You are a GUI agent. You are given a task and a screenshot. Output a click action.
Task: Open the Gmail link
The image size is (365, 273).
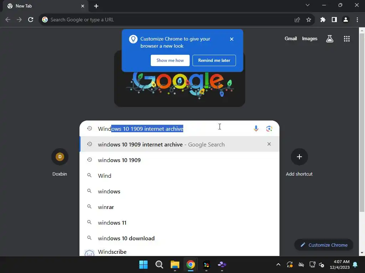pyautogui.click(x=291, y=38)
